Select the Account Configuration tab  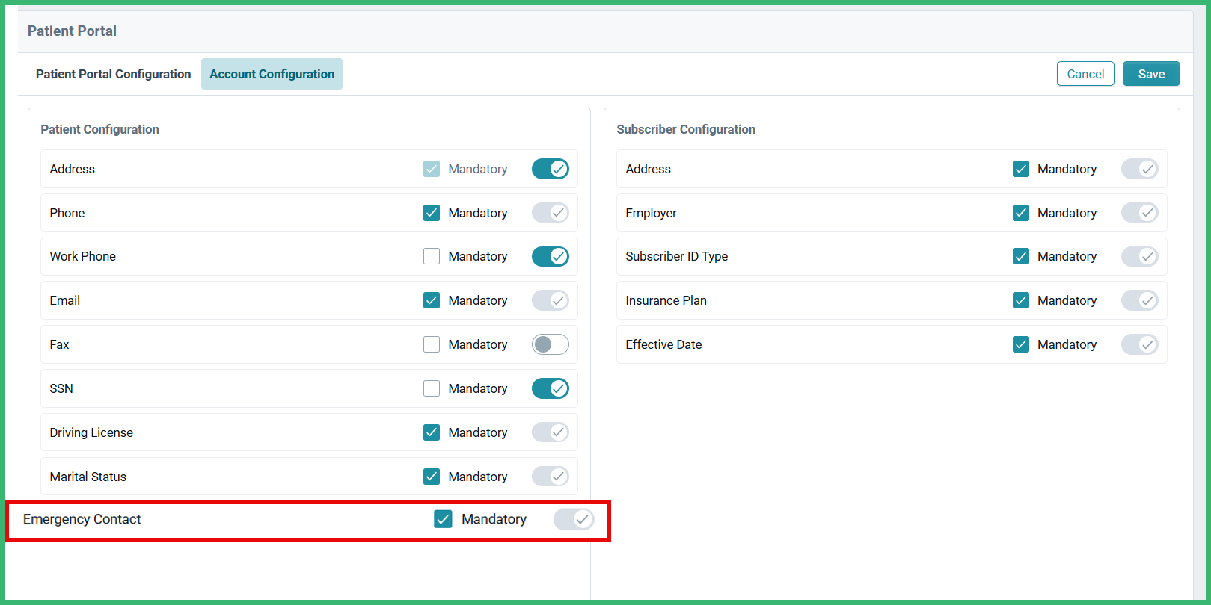coord(272,74)
